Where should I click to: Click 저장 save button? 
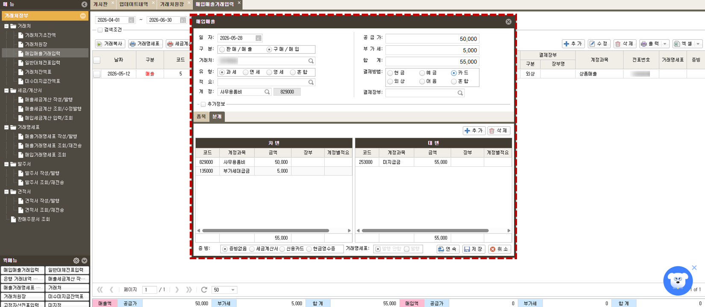[473, 249]
